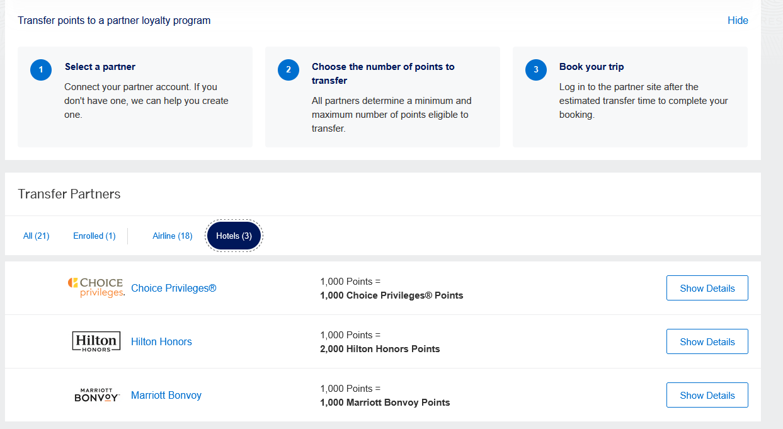This screenshot has height=429, width=783.
Task: Hide the transfer points instructions panel
Action: point(738,20)
